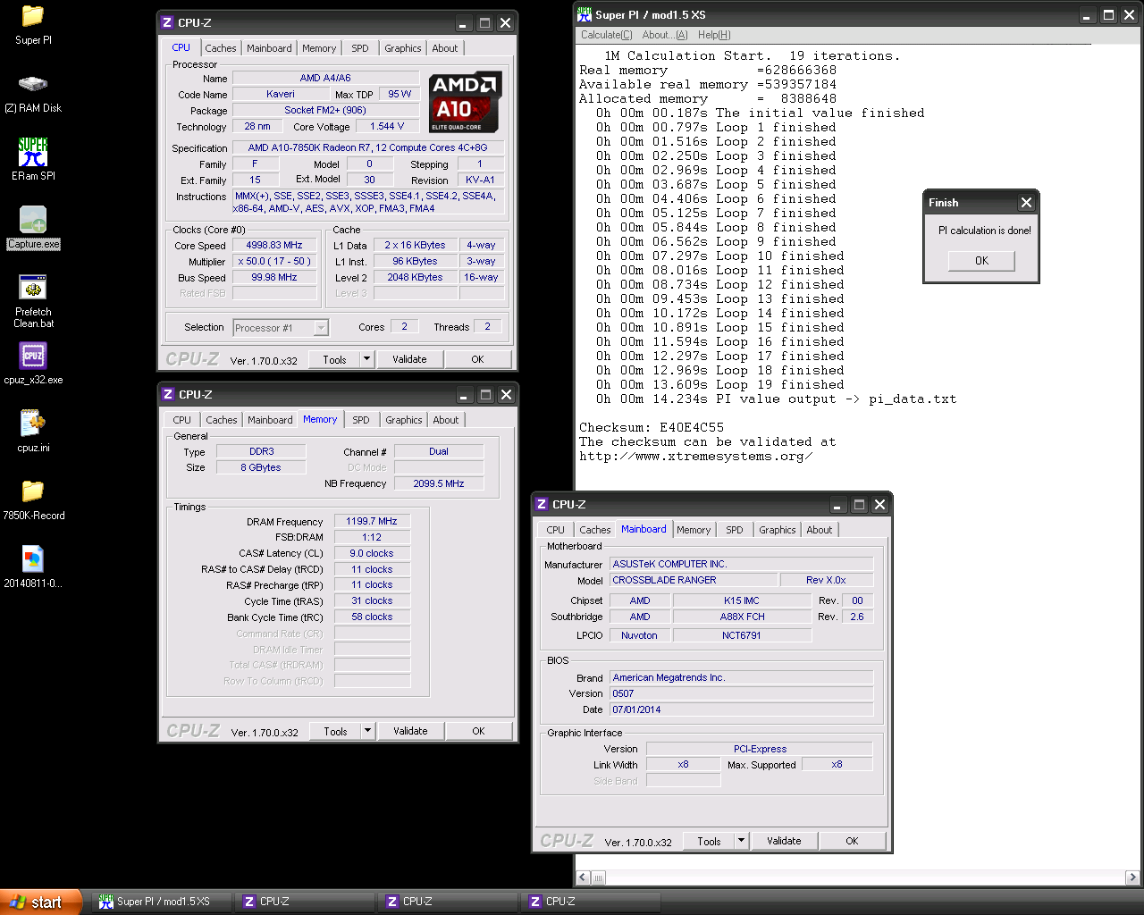Viewport: 1144px width, 915px height.
Task: Close the Finish dialog
Action: pos(1026,203)
